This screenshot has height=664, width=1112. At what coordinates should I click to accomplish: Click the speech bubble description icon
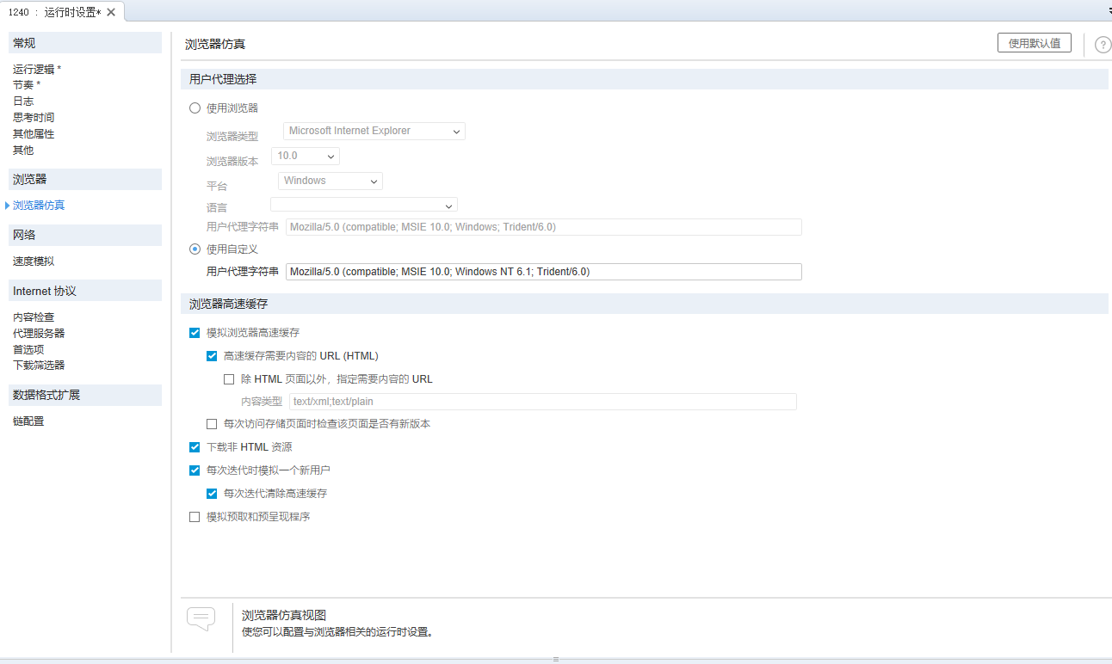point(201,618)
